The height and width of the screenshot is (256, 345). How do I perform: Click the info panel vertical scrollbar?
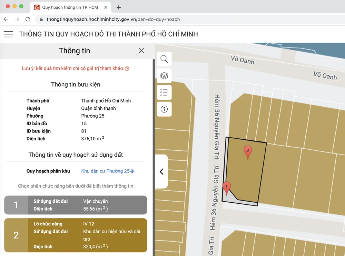(x=154, y=138)
